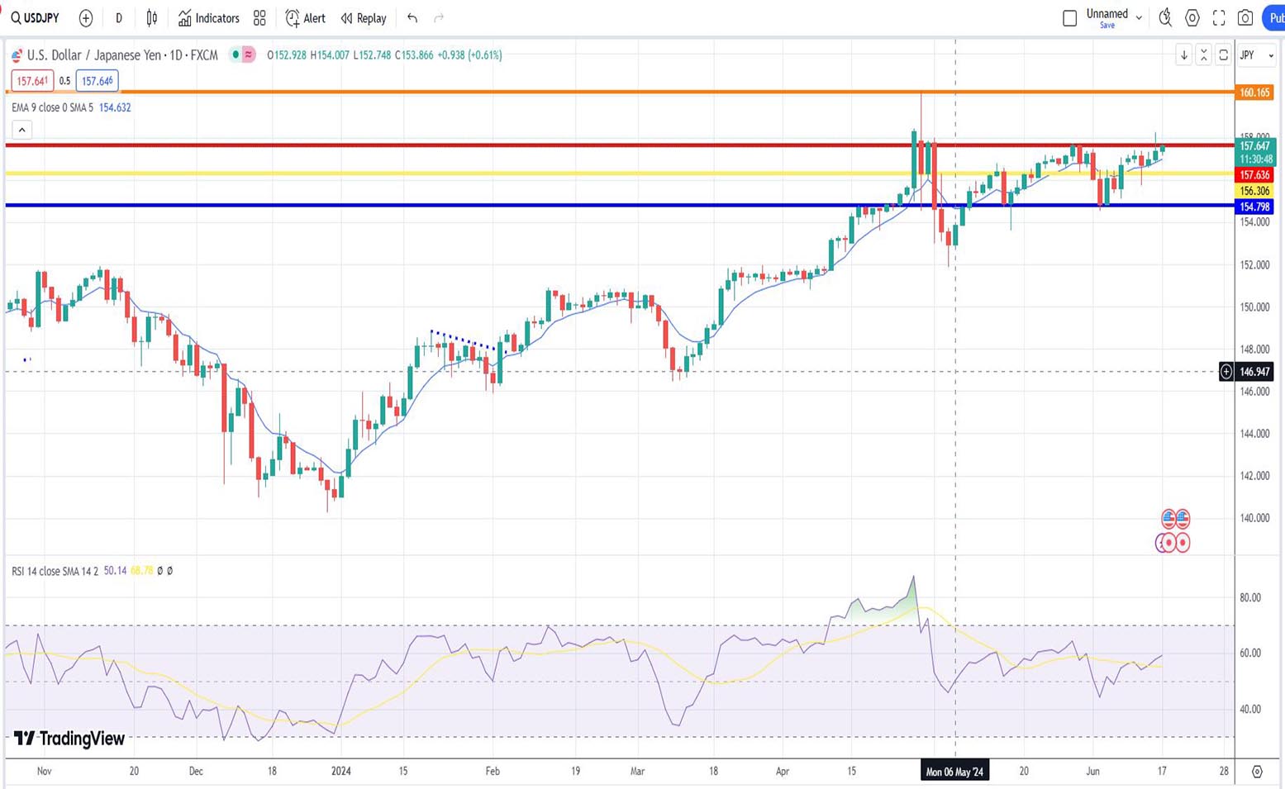Open axis settings gear at bottom right

(1257, 772)
